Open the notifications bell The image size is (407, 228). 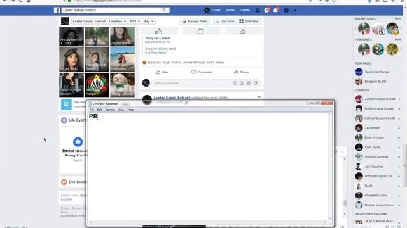[275, 10]
